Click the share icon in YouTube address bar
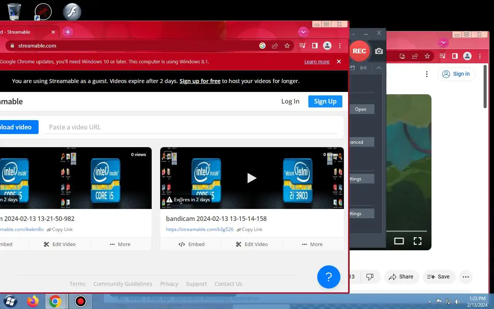The height and width of the screenshot is (309, 494). pyautogui.click(x=415, y=56)
